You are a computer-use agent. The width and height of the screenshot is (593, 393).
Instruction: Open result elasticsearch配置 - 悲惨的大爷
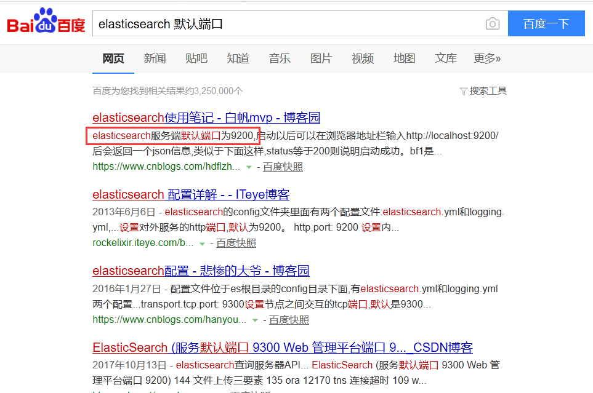(x=201, y=271)
